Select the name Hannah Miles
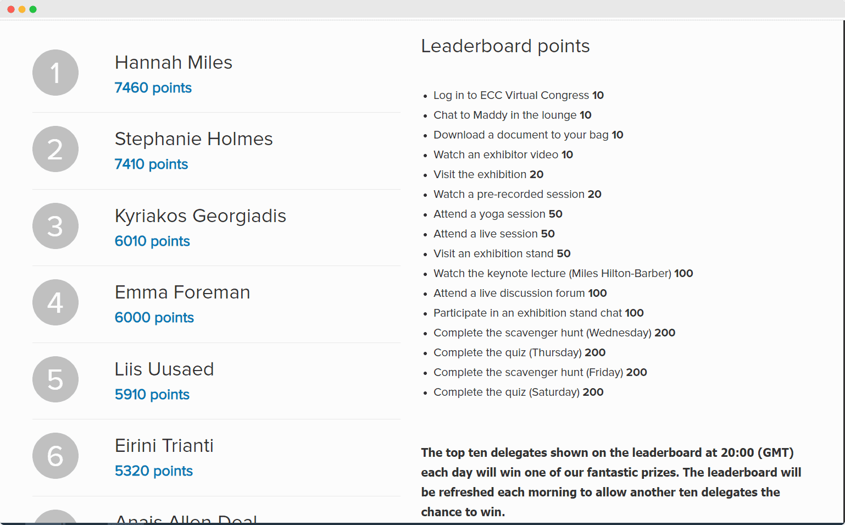Screen dimensions: 845x525 coord(173,62)
